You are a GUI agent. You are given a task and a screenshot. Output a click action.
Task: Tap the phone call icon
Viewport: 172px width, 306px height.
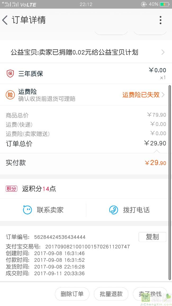point(114,210)
